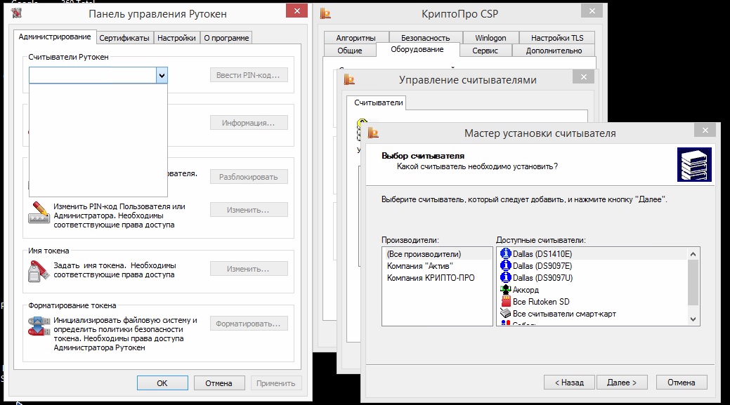Click the Dallas (DS9097E) reader icon
The width and height of the screenshot is (730, 405).
[x=505, y=266]
